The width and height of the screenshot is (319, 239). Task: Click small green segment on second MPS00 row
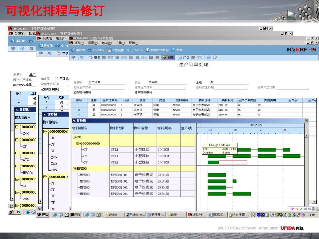pyautogui.click(x=235, y=181)
